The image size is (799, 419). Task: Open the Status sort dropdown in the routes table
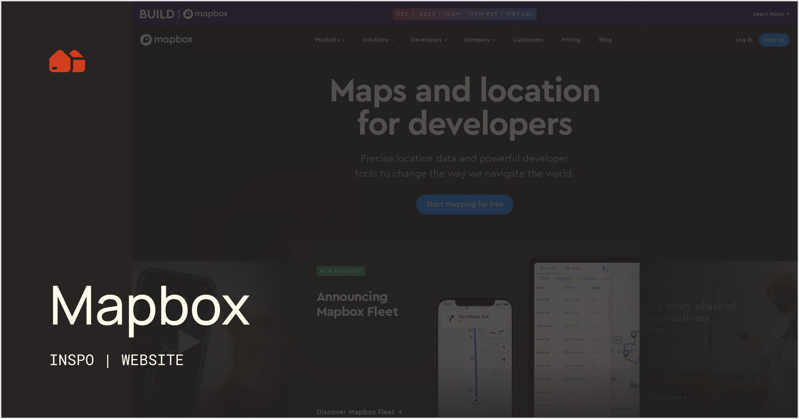pyautogui.click(x=569, y=288)
